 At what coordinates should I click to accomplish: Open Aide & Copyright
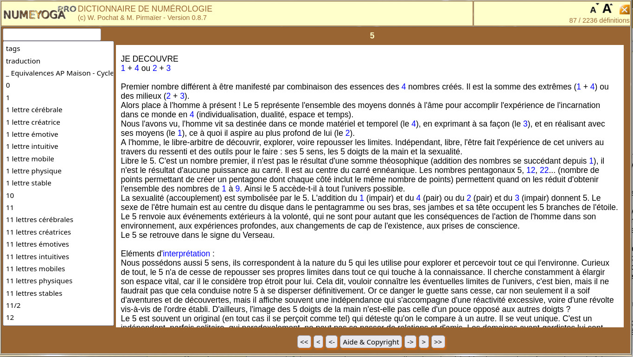coord(371,342)
